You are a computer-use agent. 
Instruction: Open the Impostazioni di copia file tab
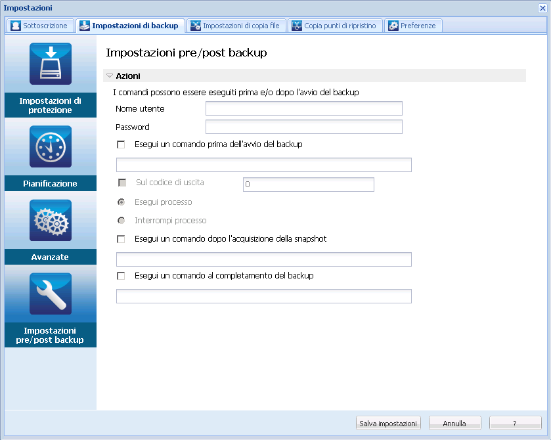click(236, 26)
